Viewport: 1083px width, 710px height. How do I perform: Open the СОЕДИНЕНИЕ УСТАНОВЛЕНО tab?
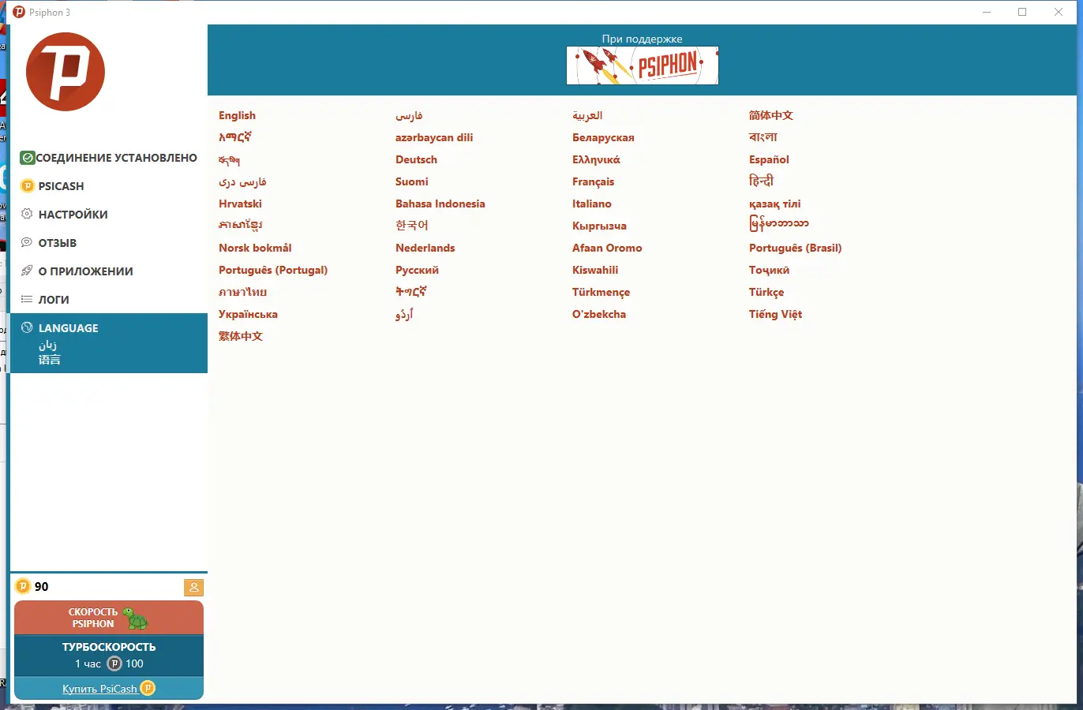(x=109, y=158)
